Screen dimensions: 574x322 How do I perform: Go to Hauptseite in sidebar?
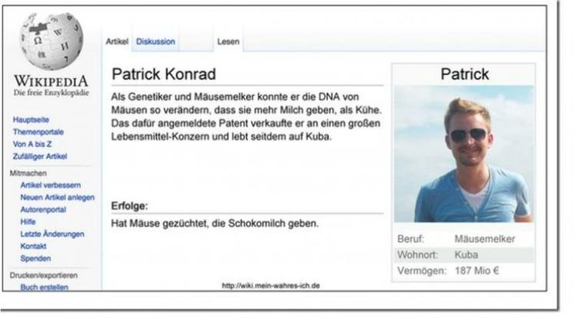[31, 120]
